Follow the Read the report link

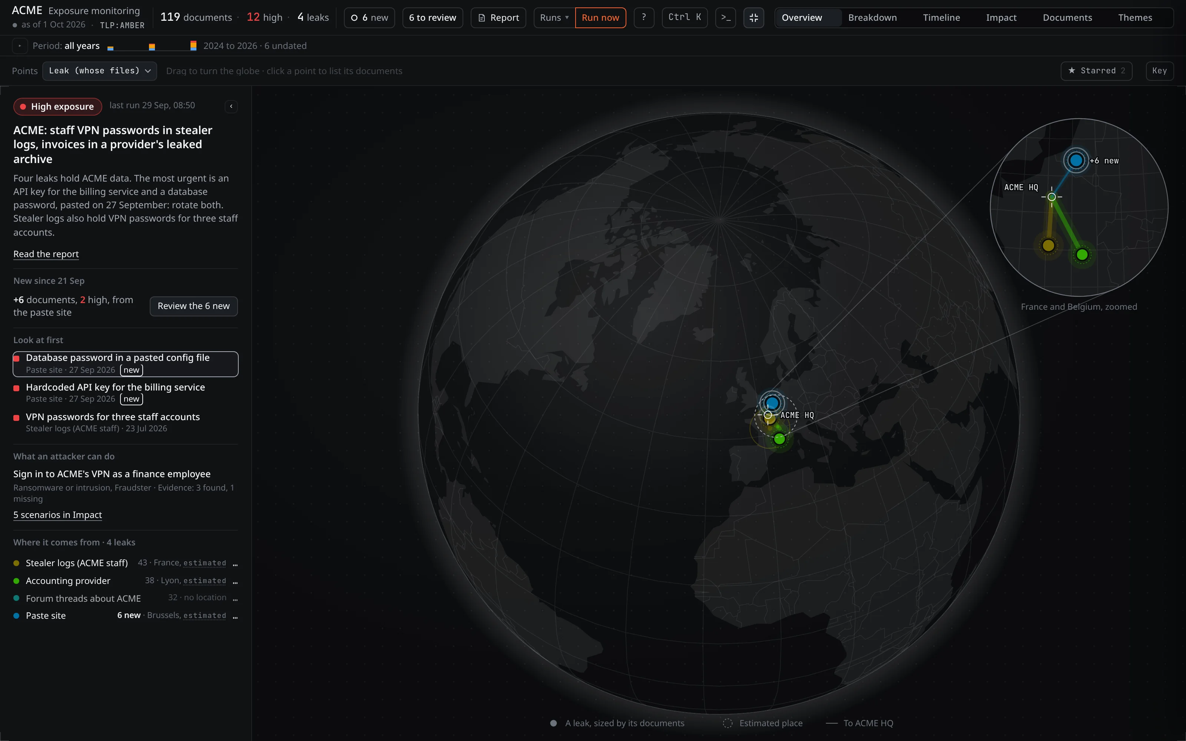coord(46,254)
